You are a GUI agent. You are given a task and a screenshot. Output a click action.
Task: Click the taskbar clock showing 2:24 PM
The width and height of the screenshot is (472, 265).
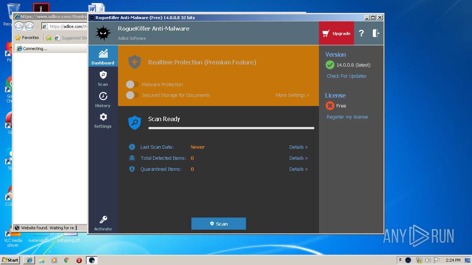coord(453,260)
